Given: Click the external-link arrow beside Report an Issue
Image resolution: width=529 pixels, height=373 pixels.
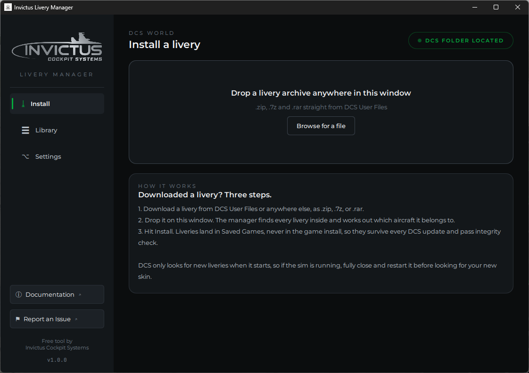Looking at the screenshot, I should coord(76,319).
